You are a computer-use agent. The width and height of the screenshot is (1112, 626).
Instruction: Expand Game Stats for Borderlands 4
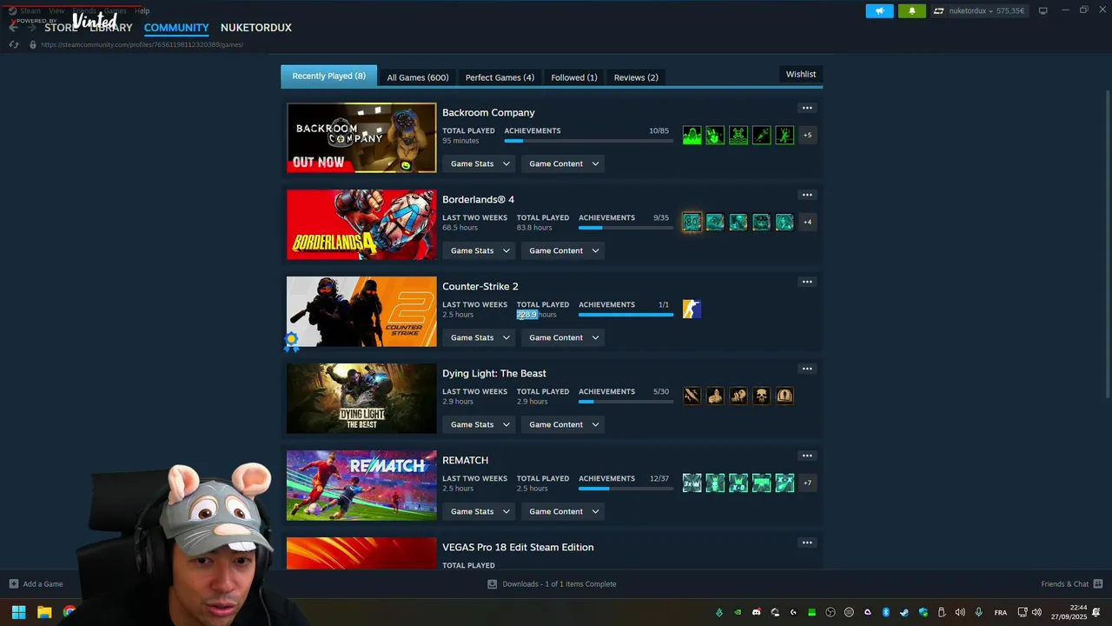[480, 250]
